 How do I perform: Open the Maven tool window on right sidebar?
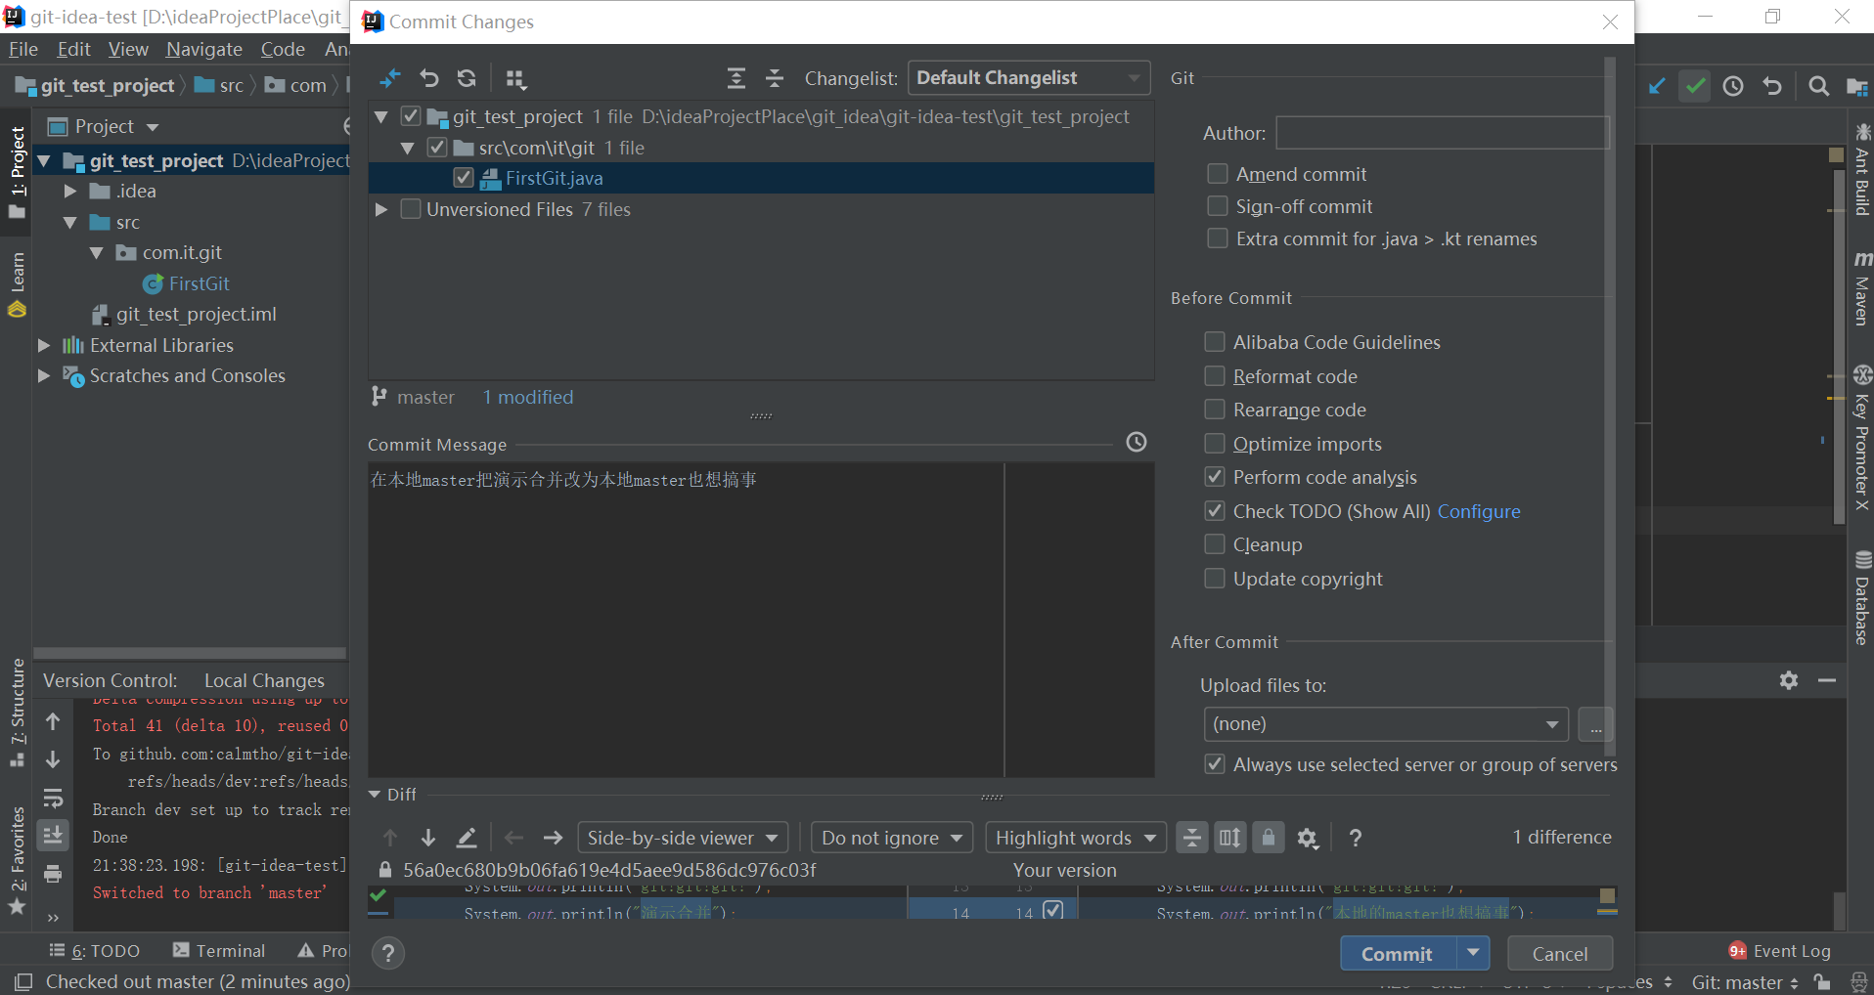1862,289
